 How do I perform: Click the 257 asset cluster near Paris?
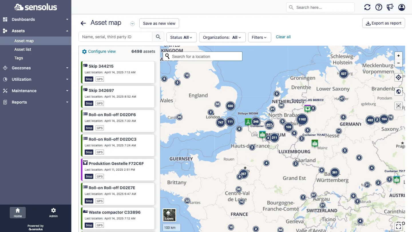tap(243, 174)
